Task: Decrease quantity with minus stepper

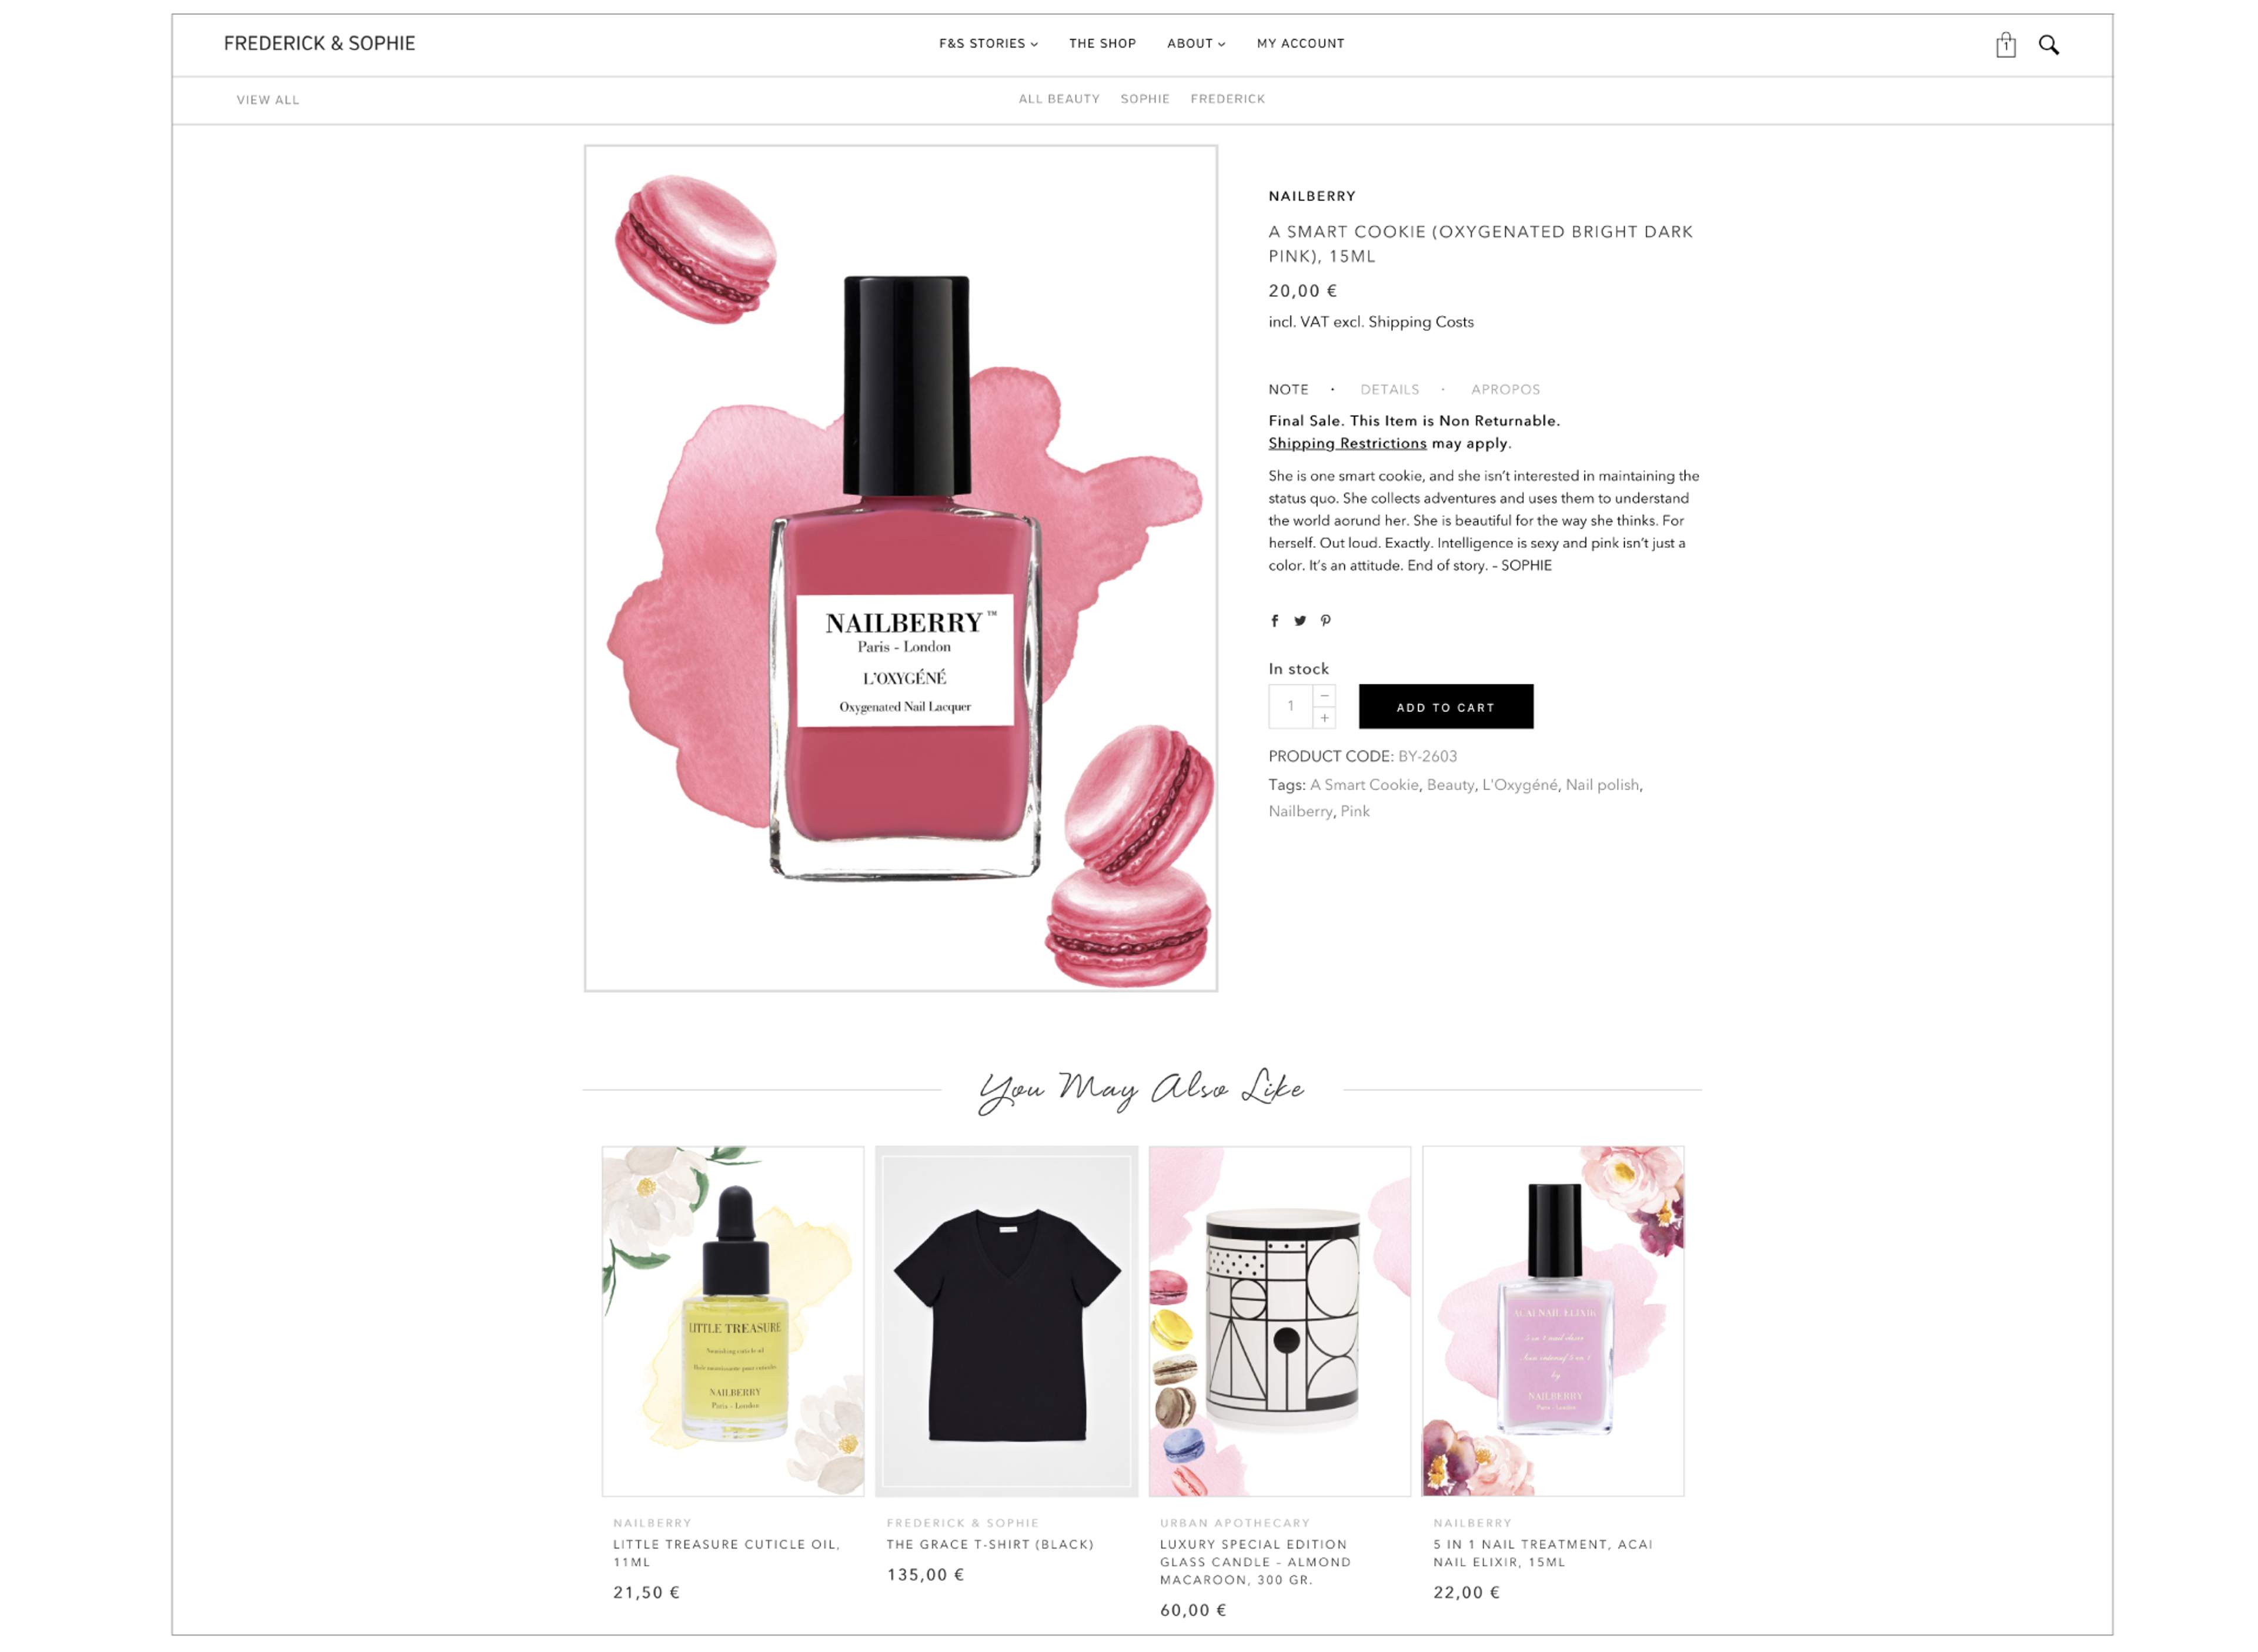Action: pos(1324,696)
